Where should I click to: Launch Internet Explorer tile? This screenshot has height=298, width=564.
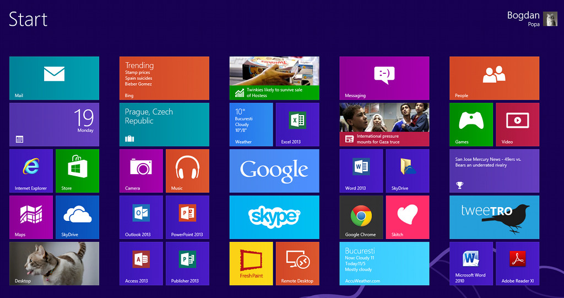click(x=31, y=171)
